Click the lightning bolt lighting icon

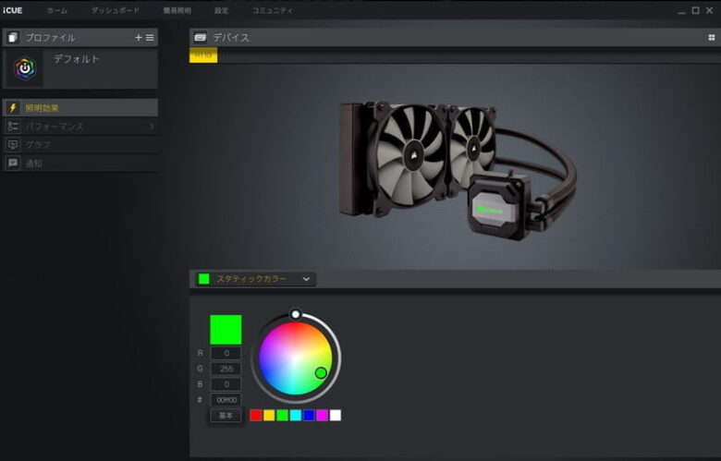13,108
